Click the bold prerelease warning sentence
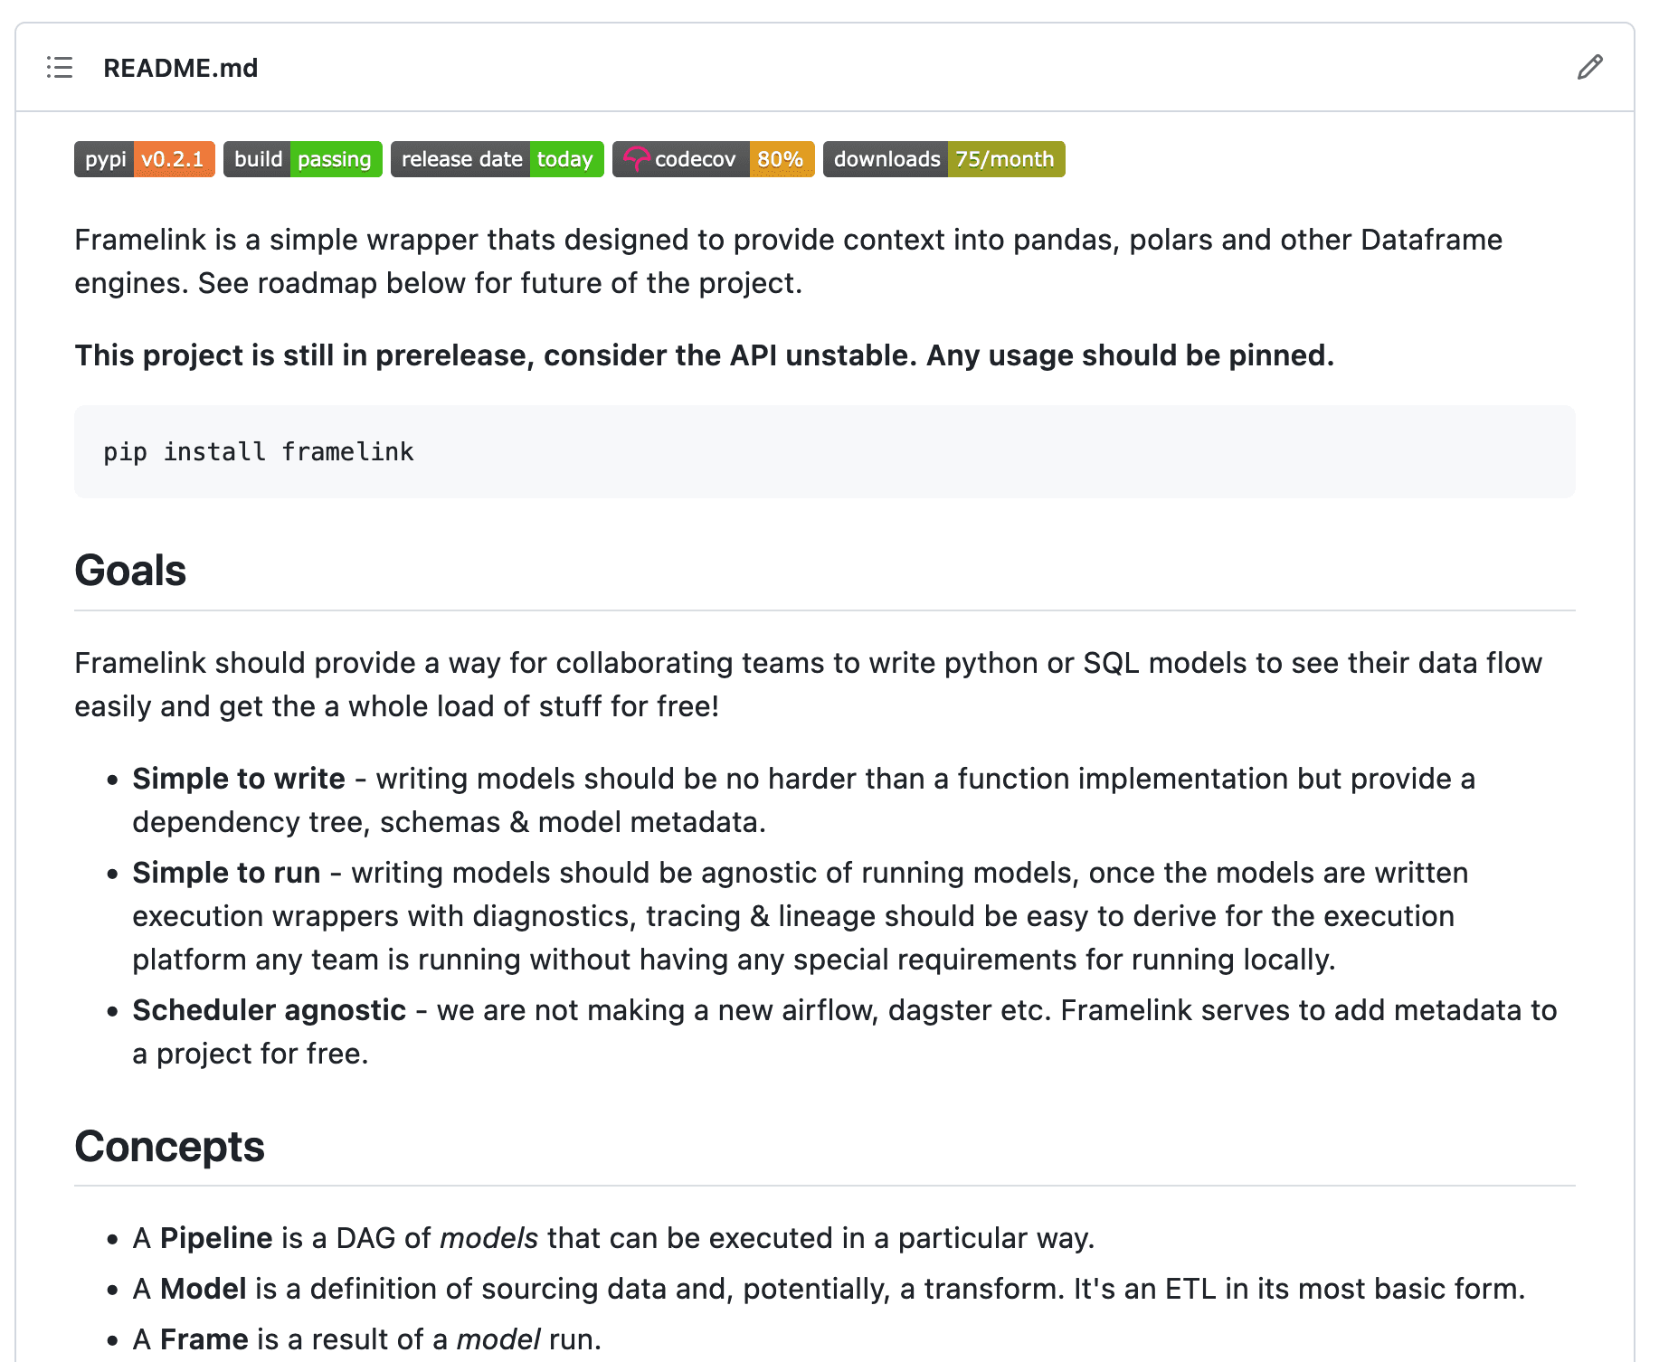The height and width of the screenshot is (1362, 1659). click(705, 355)
